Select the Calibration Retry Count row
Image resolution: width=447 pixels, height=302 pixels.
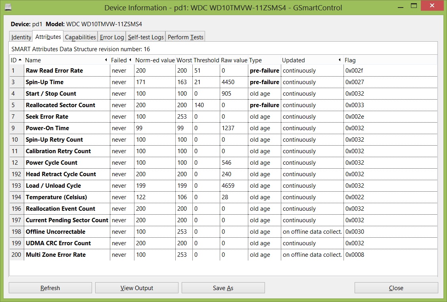(x=223, y=151)
